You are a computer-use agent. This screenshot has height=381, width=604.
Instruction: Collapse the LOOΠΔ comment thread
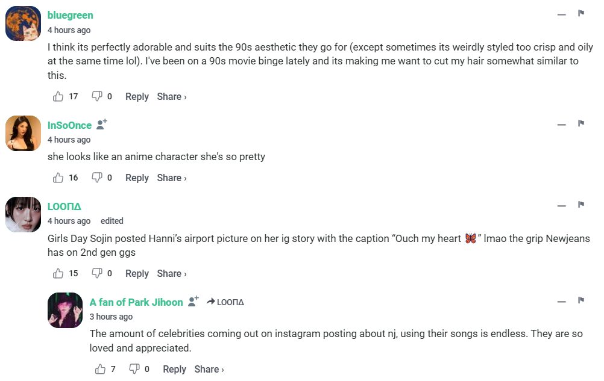pyautogui.click(x=562, y=206)
